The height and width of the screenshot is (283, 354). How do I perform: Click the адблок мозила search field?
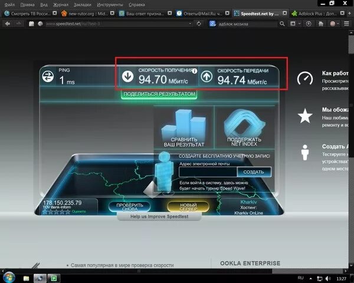coord(247,24)
